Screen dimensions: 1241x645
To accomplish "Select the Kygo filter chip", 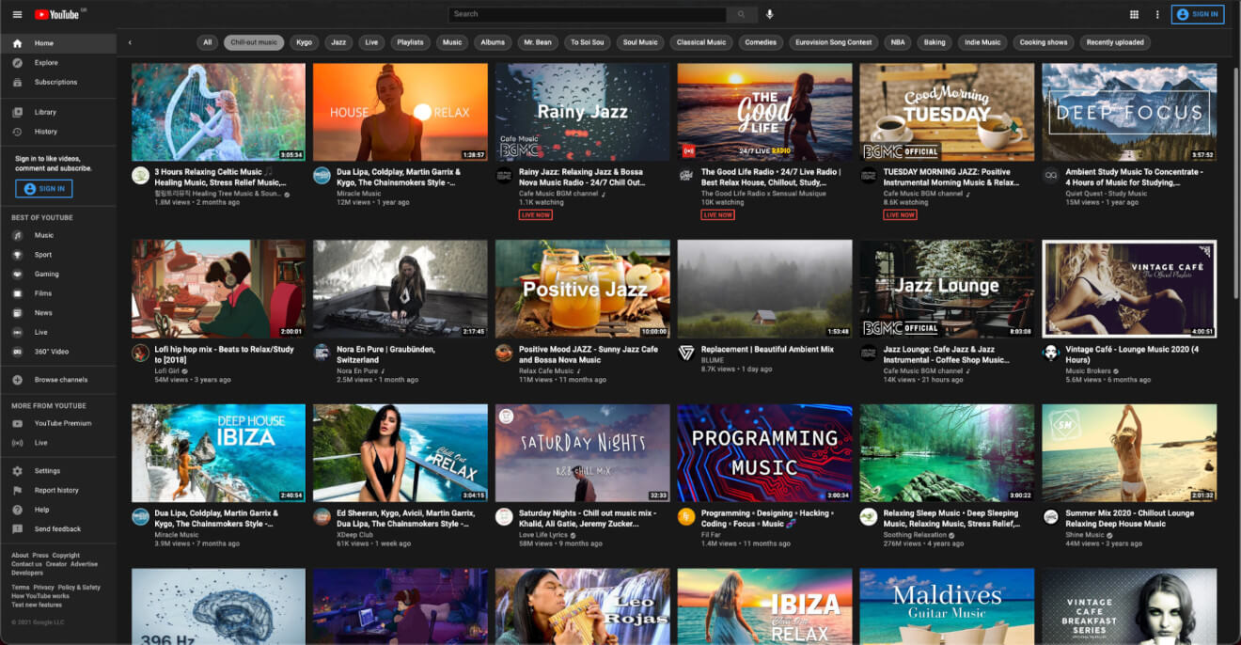I will click(x=304, y=42).
